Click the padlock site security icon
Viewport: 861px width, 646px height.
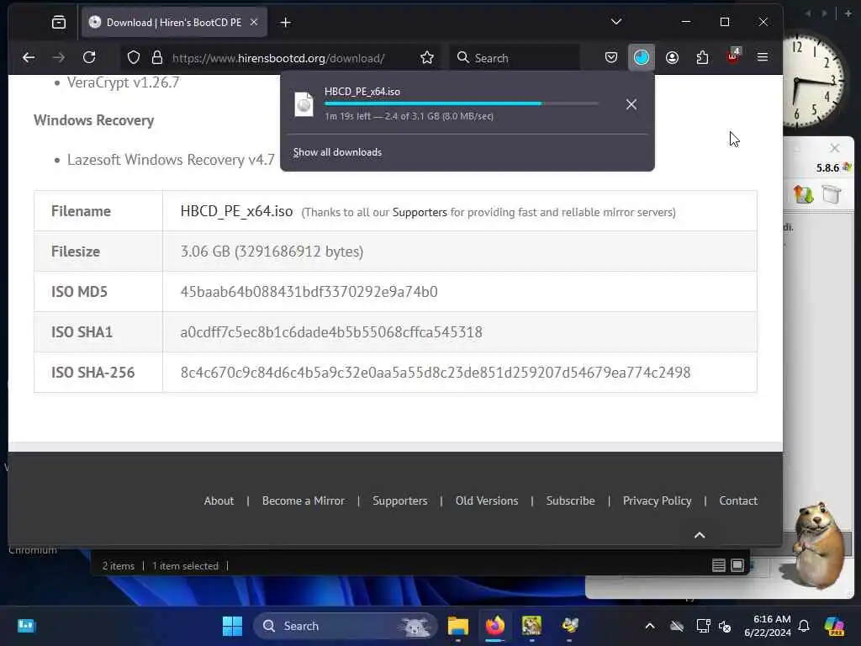click(x=157, y=58)
